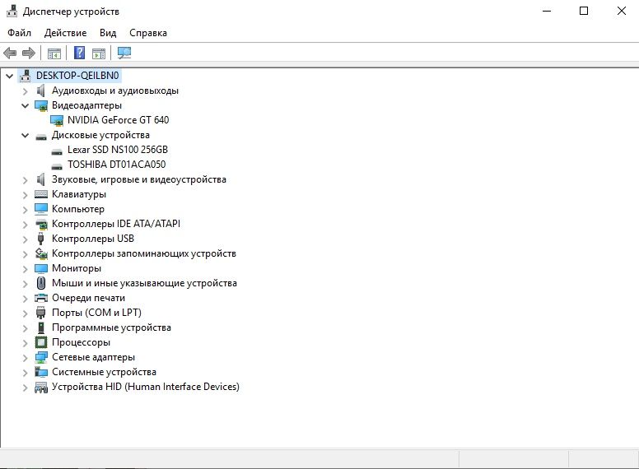Click the Forward arrow toolbar icon
The width and height of the screenshot is (639, 469).
tap(29, 53)
